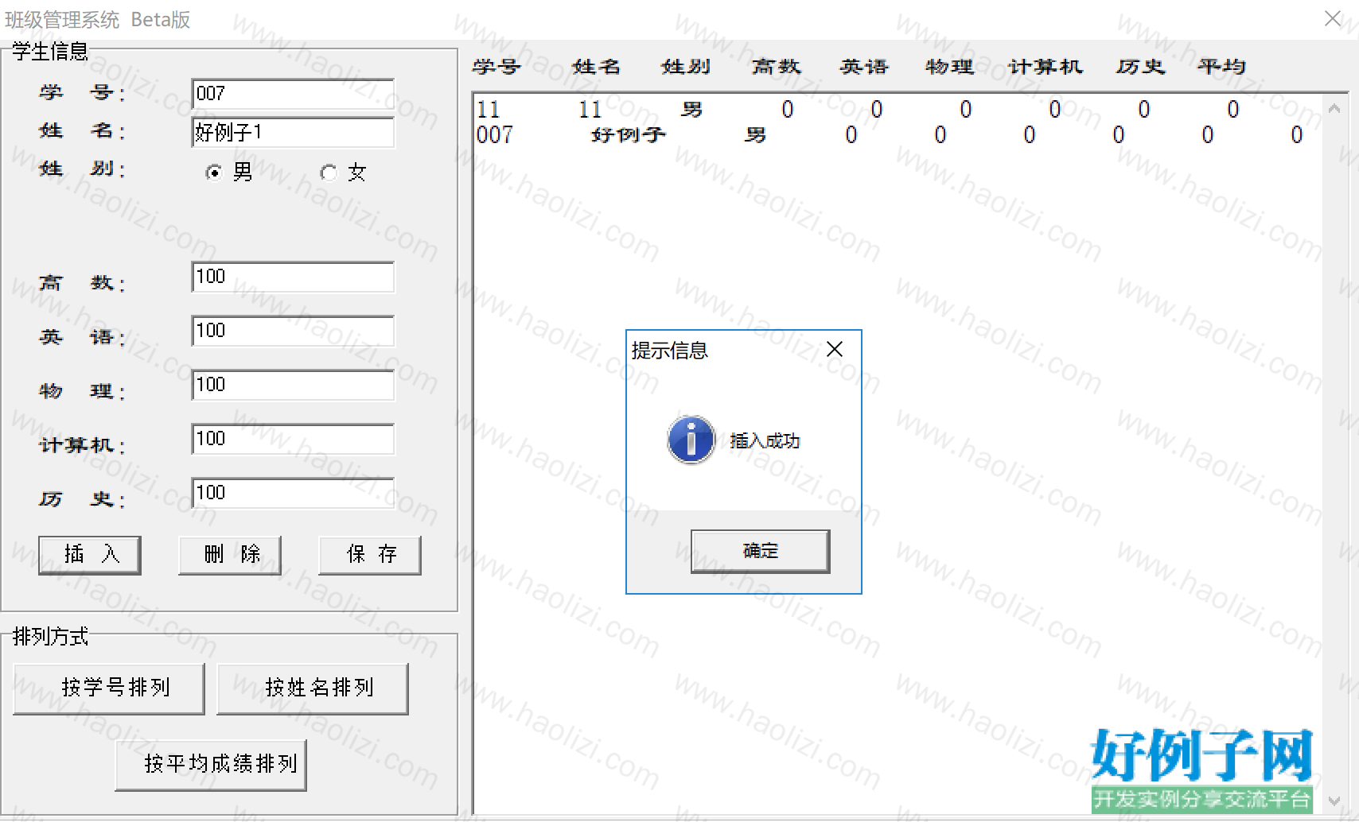Focus the 英语 score field

(x=293, y=331)
